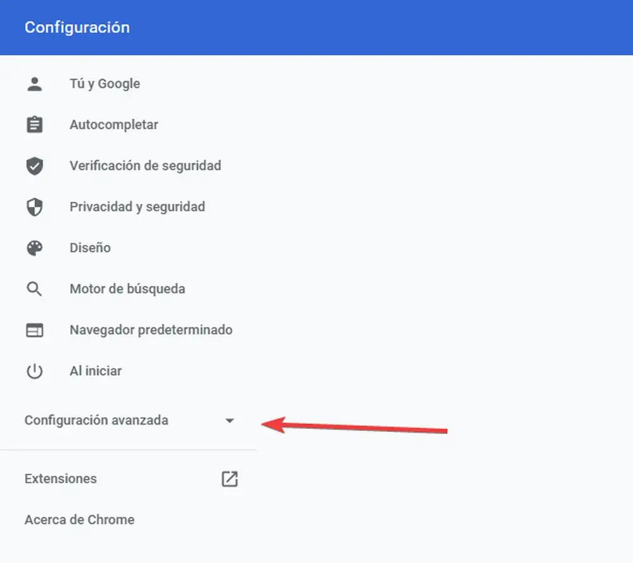This screenshot has width=633, height=563.
Task: Click the clipboard icon for Autocompletar
Action: (x=34, y=125)
